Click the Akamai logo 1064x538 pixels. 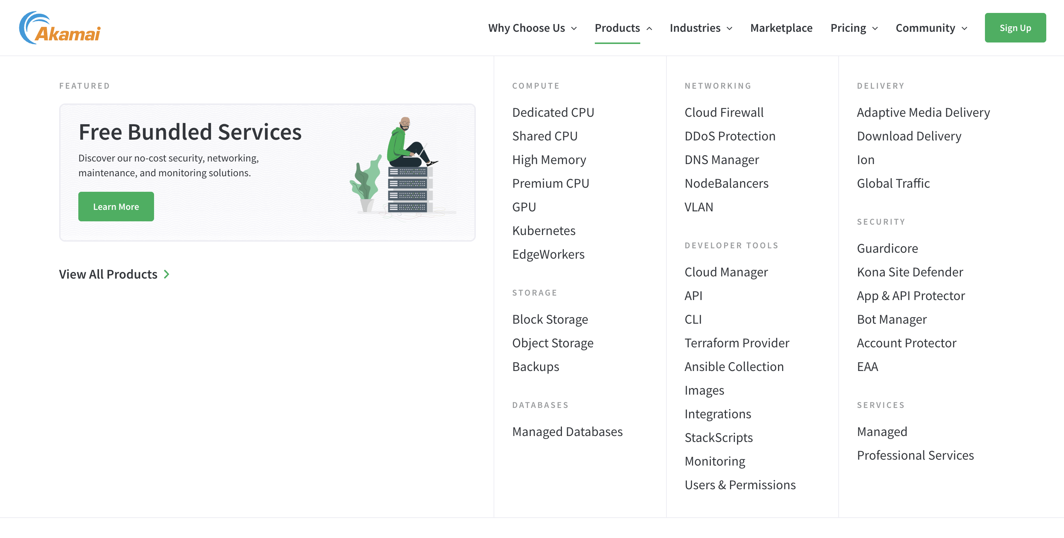[60, 28]
